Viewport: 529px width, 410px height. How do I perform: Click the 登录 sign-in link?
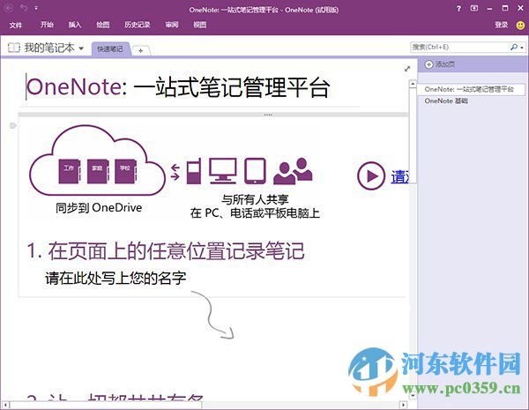tap(502, 25)
